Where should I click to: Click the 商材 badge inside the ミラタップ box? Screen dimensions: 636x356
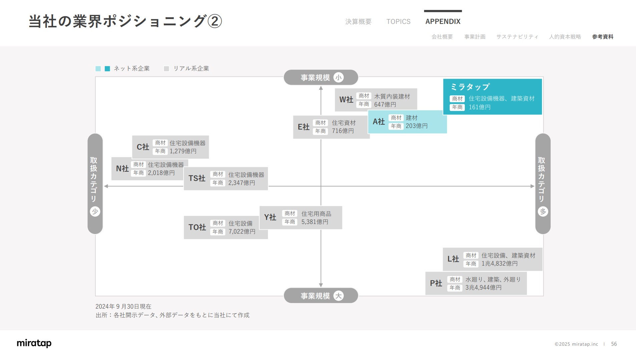point(457,99)
